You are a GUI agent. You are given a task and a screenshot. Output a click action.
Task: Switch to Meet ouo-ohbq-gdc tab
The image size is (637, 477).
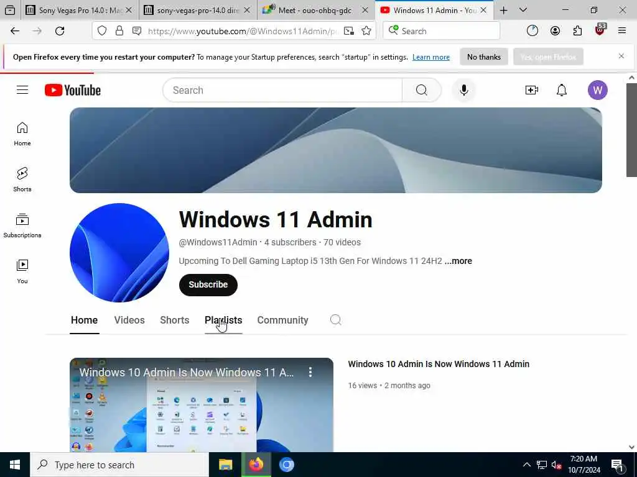pyautogui.click(x=315, y=10)
